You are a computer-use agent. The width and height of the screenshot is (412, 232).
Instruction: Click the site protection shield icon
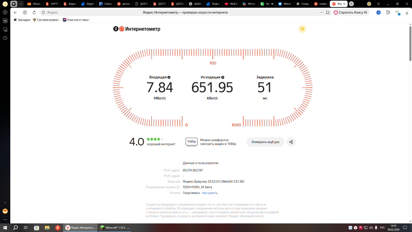point(43,12)
